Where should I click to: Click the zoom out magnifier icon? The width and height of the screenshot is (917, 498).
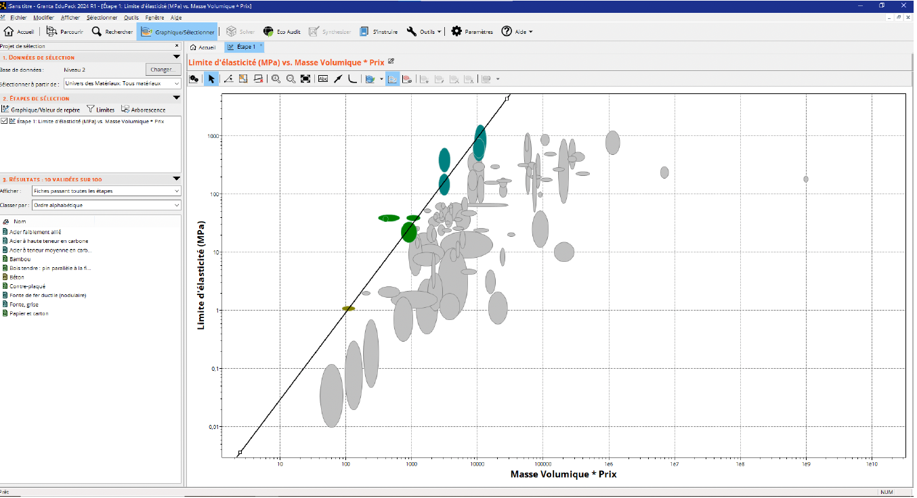tap(291, 78)
